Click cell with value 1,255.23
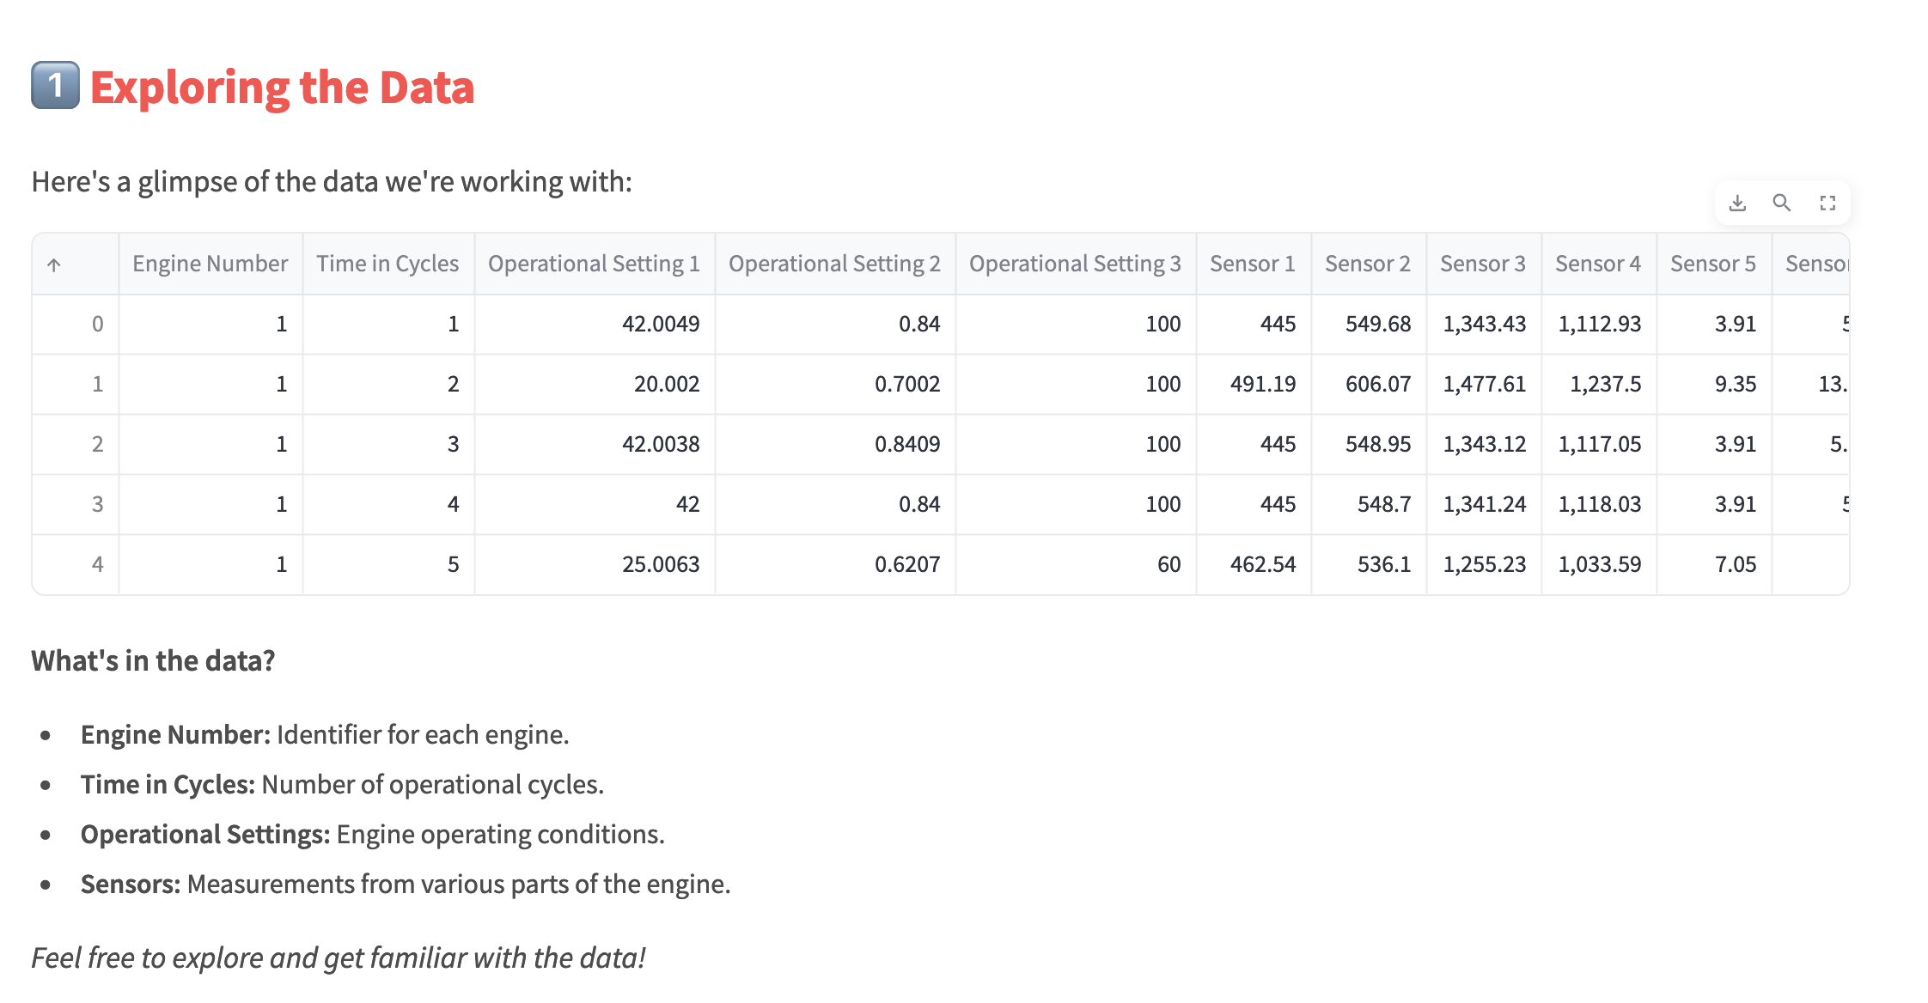The width and height of the screenshot is (1928, 1003). [x=1484, y=564]
